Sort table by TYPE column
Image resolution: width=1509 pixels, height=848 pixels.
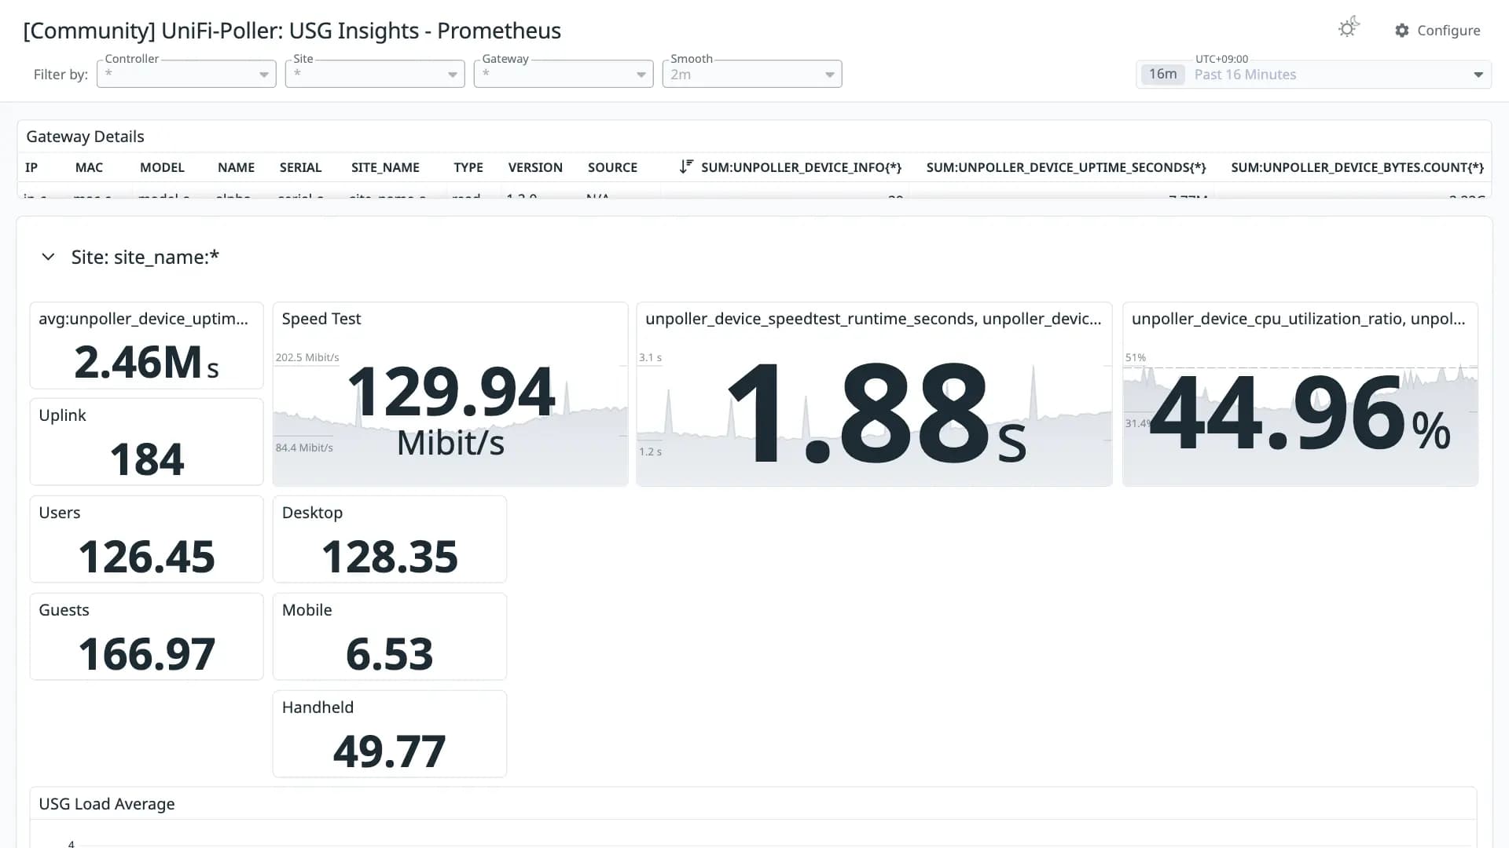pos(468,167)
